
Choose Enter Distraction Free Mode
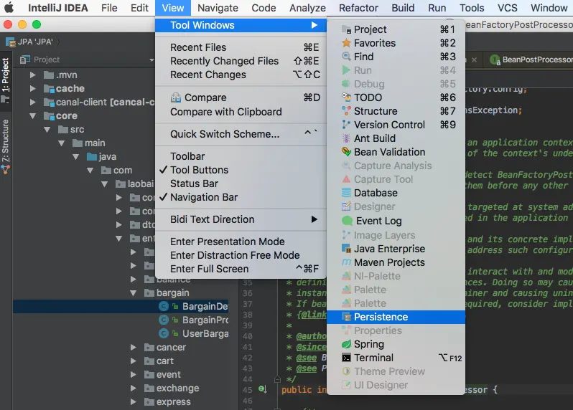241,255
